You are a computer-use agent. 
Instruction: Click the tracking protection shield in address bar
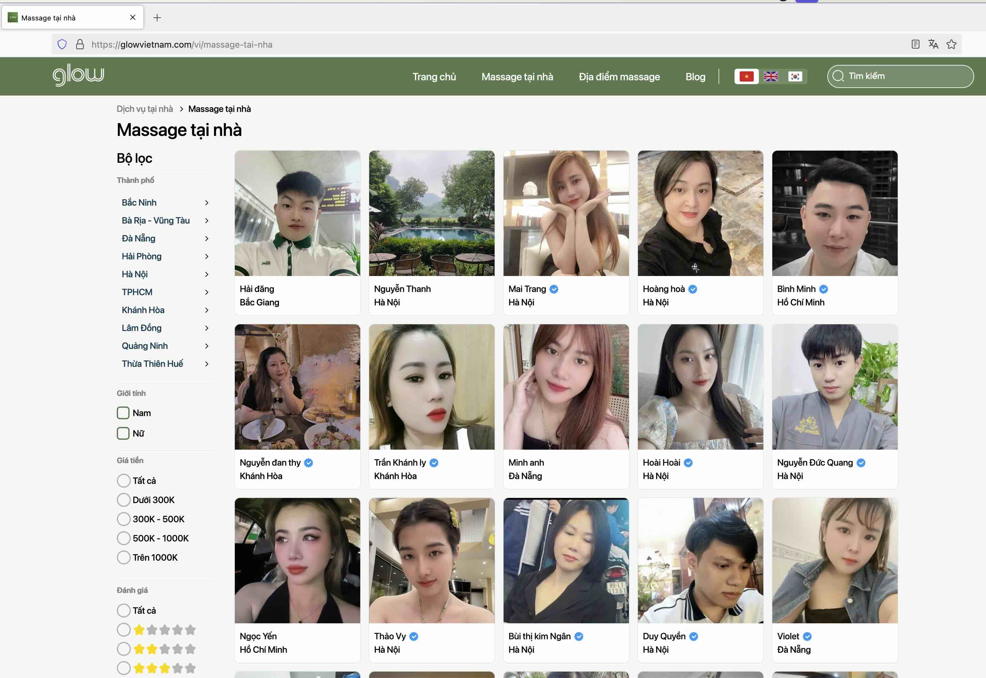(61, 44)
